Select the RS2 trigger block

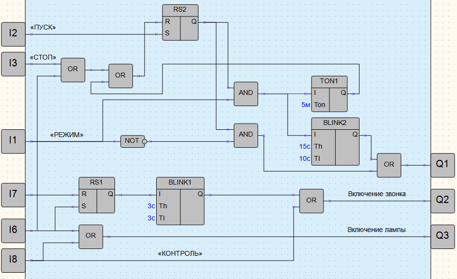click(180, 23)
